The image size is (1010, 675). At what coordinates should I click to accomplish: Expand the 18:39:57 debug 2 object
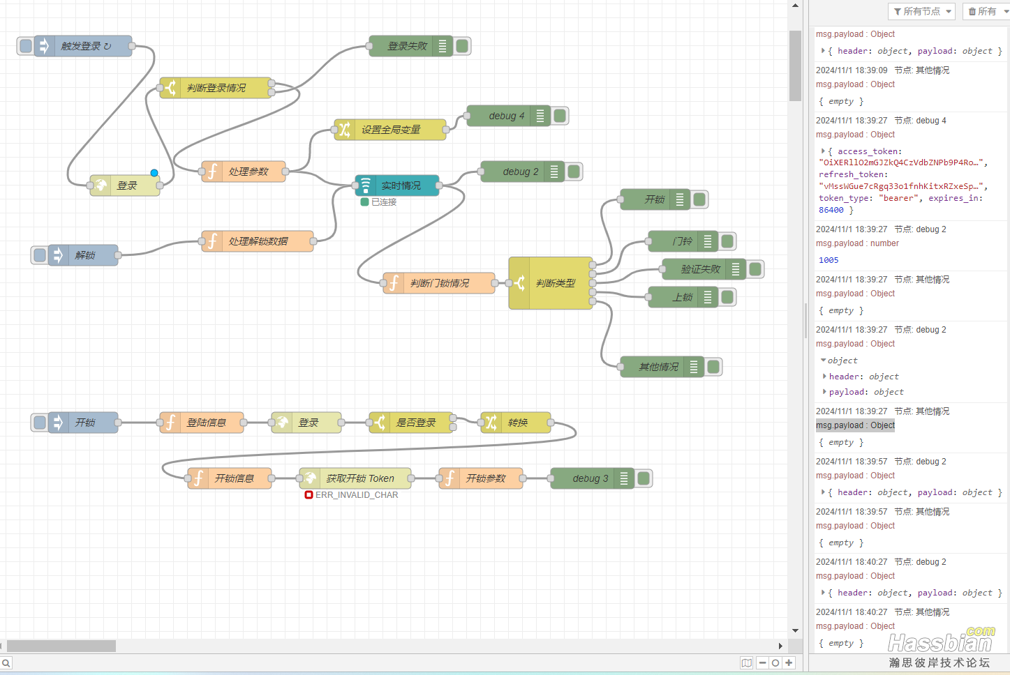pos(823,492)
